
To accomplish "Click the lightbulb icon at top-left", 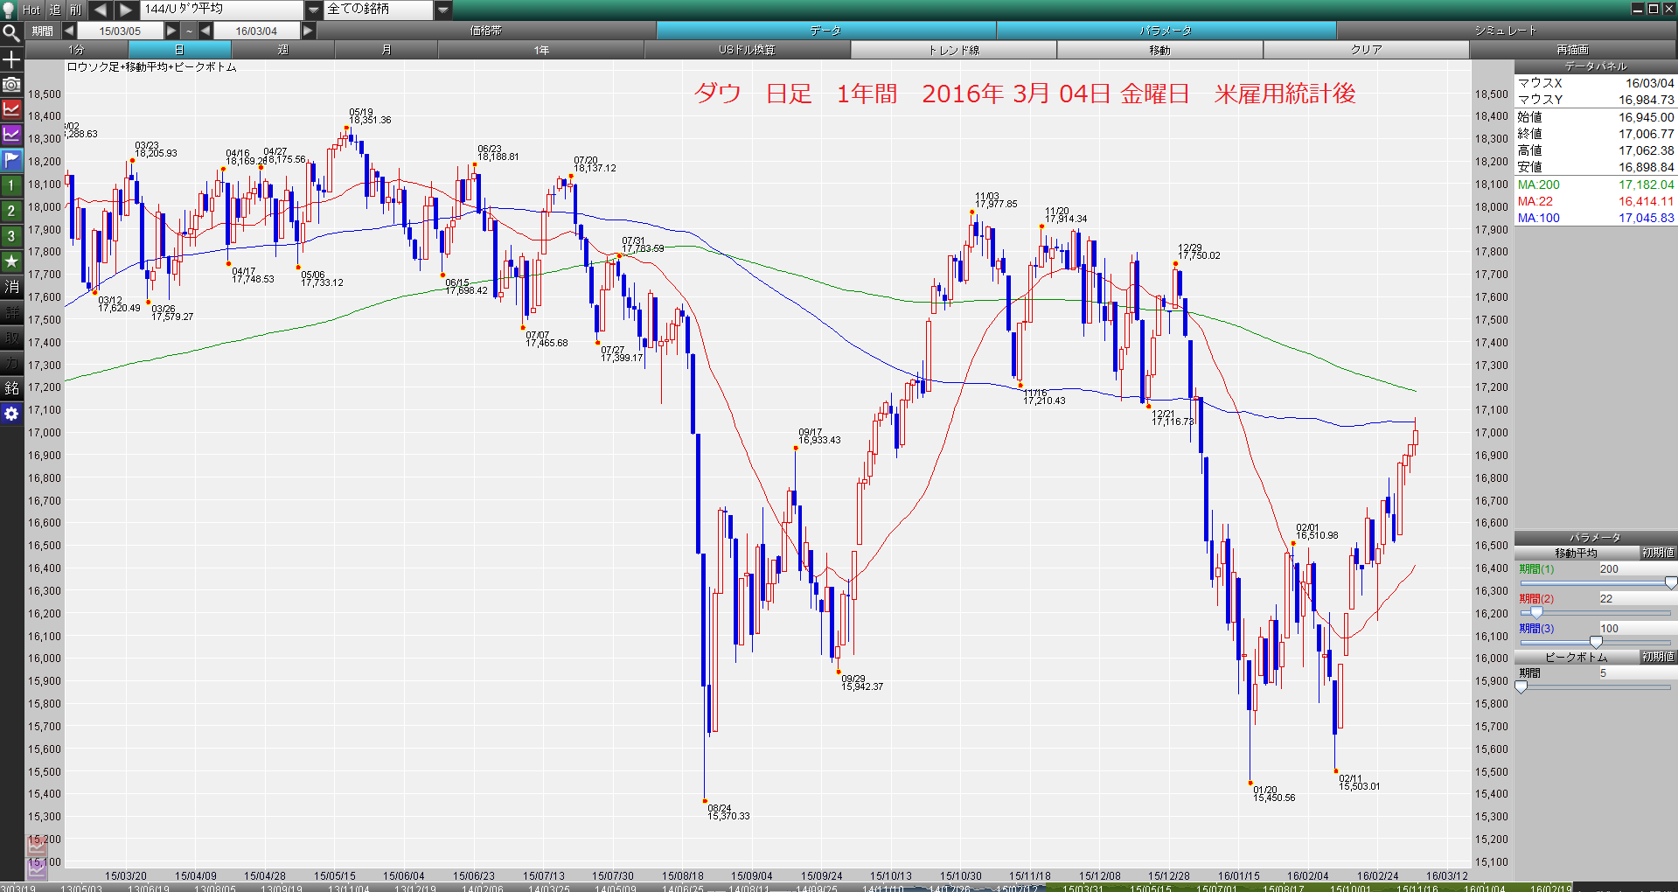I will point(9,10).
